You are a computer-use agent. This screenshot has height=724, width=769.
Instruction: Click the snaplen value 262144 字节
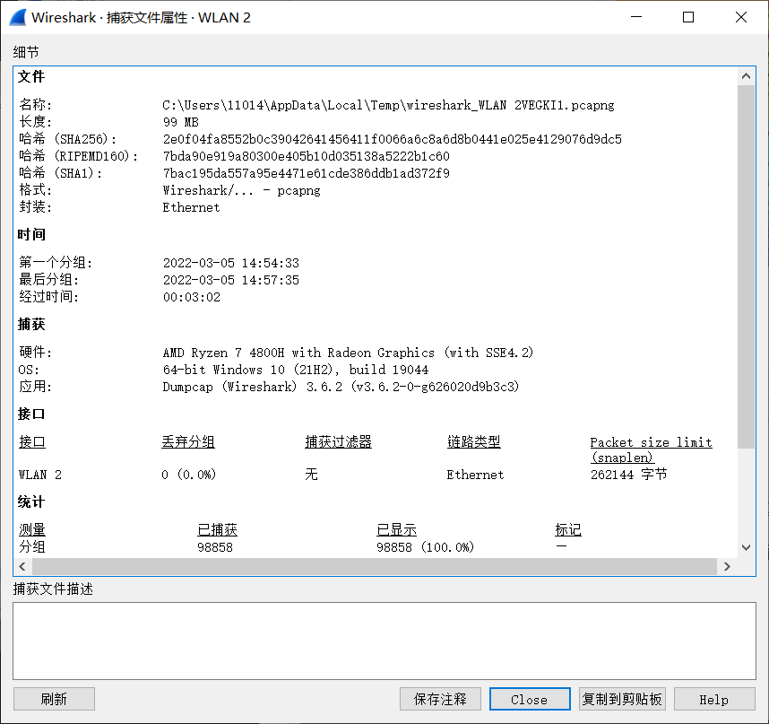coord(629,475)
